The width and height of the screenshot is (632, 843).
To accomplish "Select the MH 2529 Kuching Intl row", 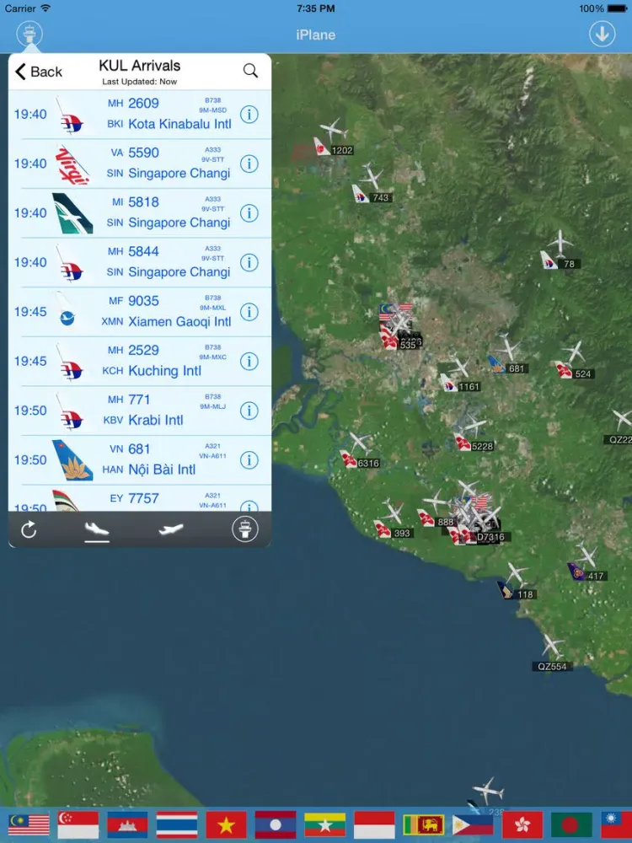I will pos(140,362).
